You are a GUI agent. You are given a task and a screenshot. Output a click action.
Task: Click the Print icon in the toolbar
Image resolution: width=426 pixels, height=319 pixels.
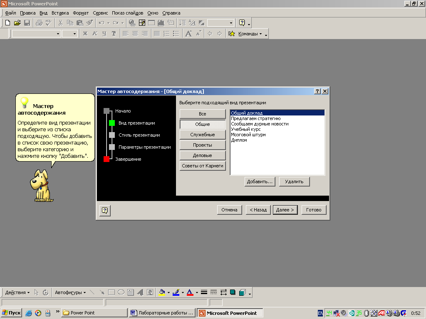click(x=39, y=23)
